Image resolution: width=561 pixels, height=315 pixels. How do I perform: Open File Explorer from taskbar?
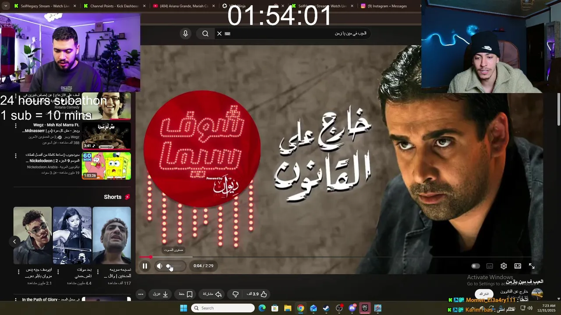coord(288,308)
